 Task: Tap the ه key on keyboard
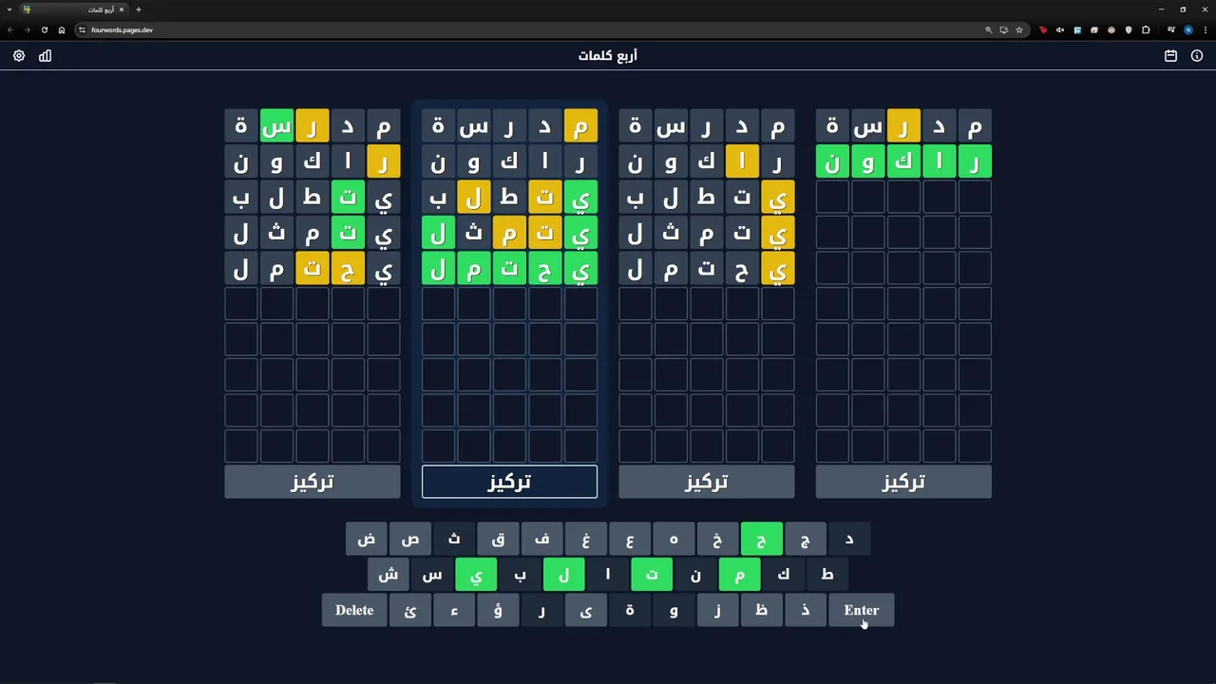pyautogui.click(x=674, y=539)
